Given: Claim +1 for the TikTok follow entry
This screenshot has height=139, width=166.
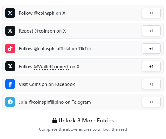Looking at the screenshot, I should pos(151,48).
